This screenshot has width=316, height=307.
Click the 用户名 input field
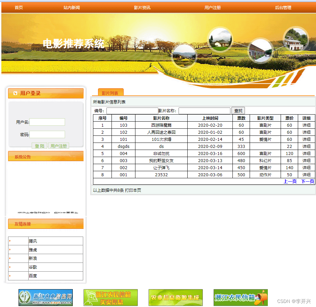(x=47, y=122)
